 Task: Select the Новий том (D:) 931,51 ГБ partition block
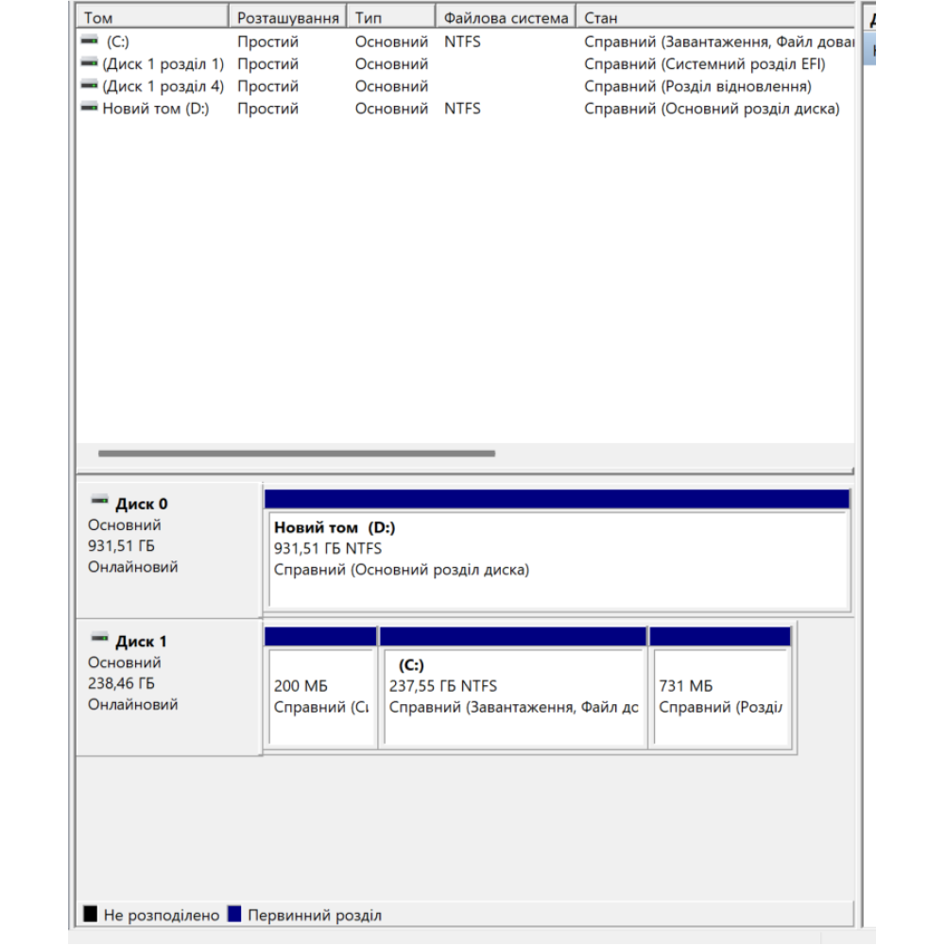point(558,559)
